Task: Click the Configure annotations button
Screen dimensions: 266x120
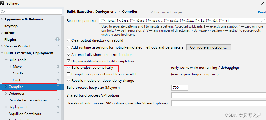Action: coord(209,47)
